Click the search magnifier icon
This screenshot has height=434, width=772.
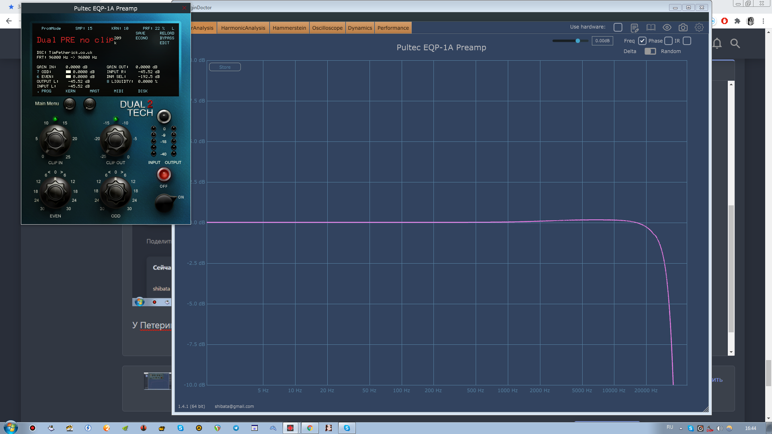(x=735, y=43)
